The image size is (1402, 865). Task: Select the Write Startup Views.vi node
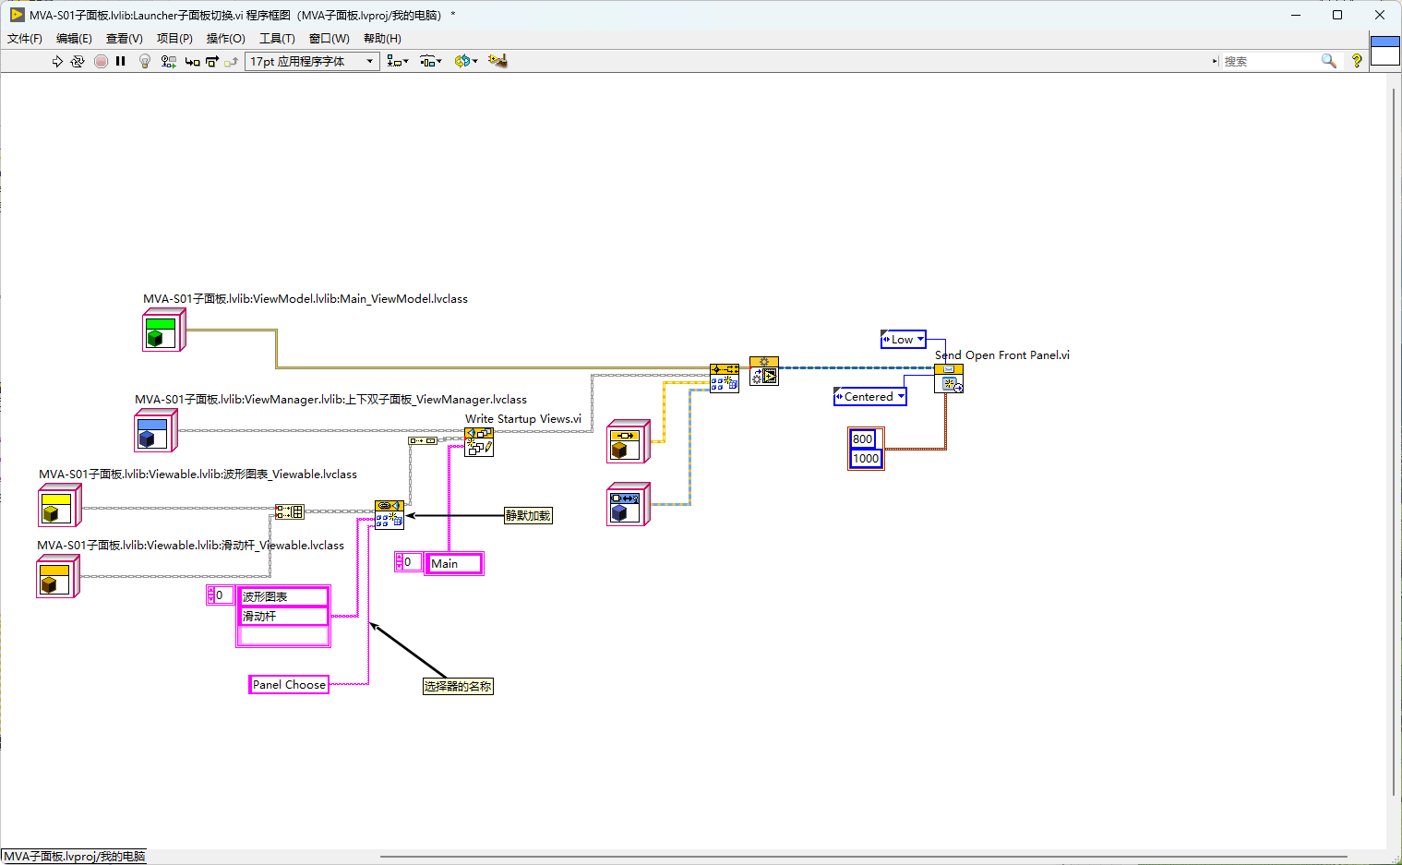point(479,442)
